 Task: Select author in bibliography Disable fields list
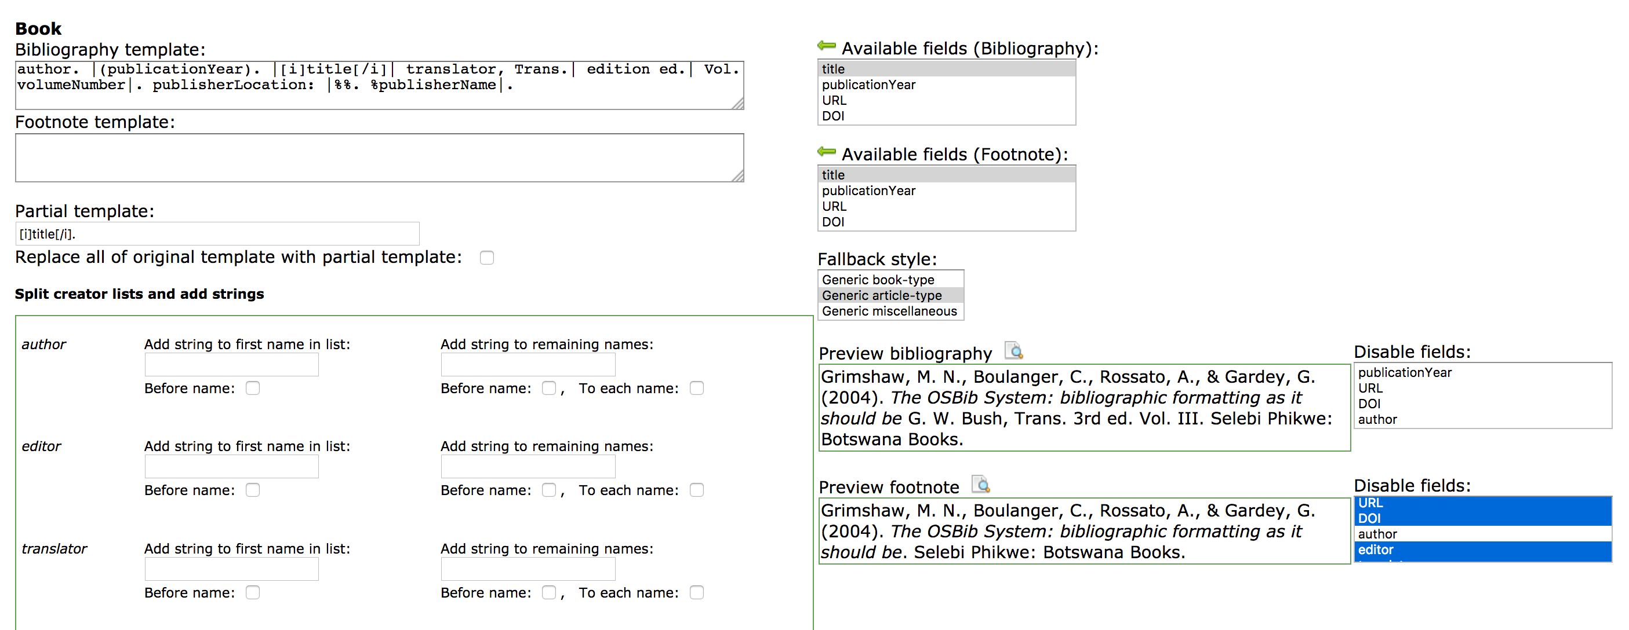(1483, 420)
